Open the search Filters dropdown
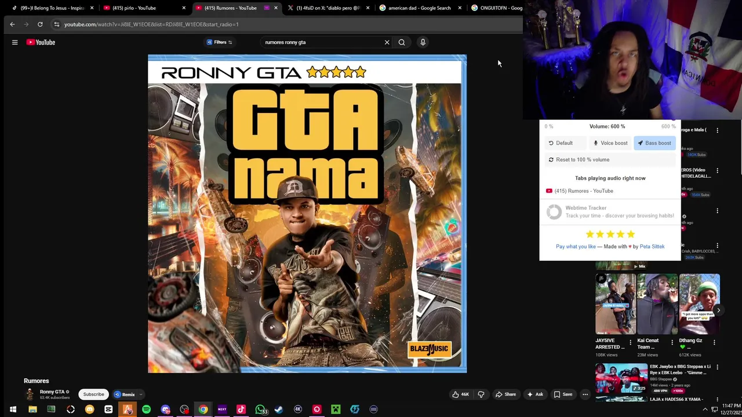Image resolution: width=742 pixels, height=417 pixels. pos(220,42)
